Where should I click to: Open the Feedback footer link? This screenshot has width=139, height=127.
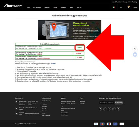[x=44, y=104]
